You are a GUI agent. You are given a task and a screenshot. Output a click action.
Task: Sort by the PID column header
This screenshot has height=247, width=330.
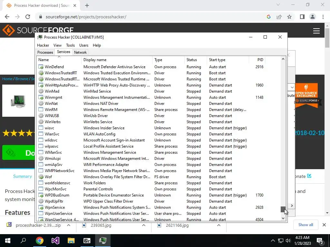click(257, 59)
